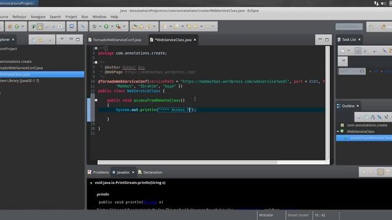
Task: Collapse All in Package Explorer toolbar
Action: click(x=34, y=40)
